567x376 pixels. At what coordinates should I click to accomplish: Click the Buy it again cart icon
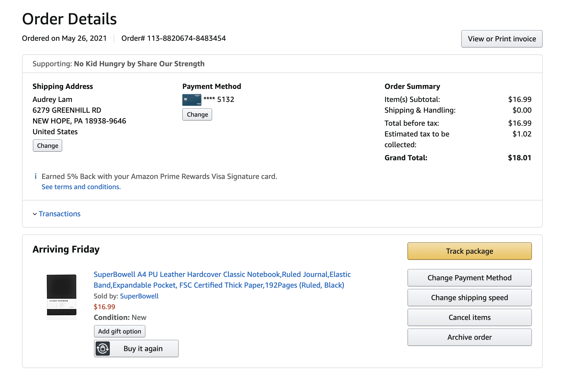click(102, 349)
